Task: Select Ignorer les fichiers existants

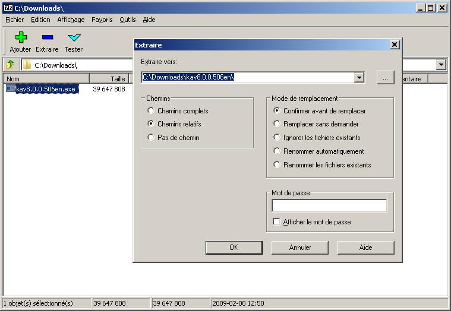Action: [x=277, y=137]
